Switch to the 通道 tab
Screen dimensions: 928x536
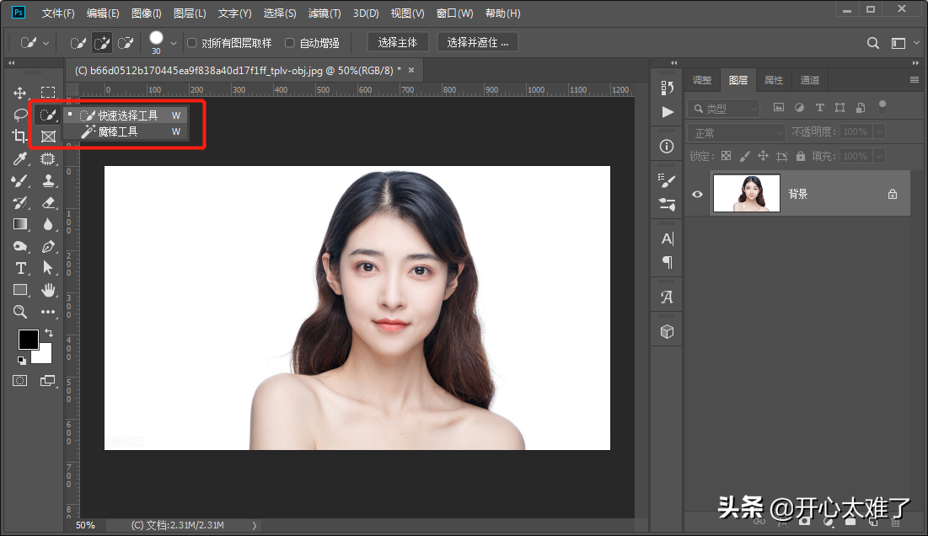[x=809, y=80]
